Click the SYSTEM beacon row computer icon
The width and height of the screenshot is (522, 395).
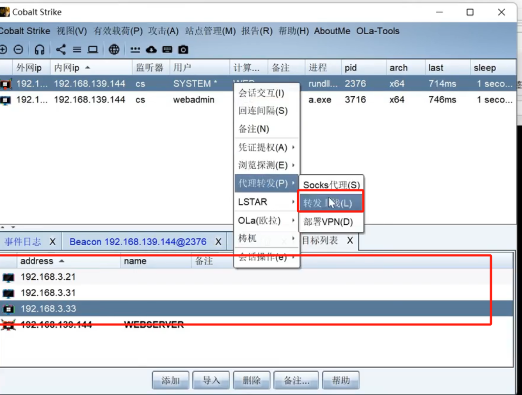[x=6, y=84]
